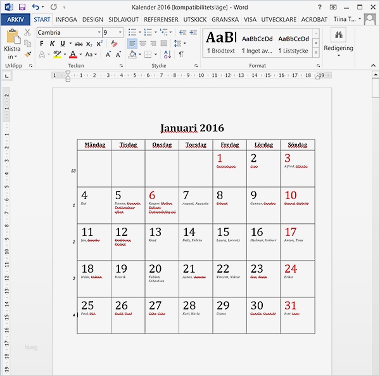The width and height of the screenshot is (380, 376).
Task: Show paragraph marks with pilcrow icon
Action: pyautogui.click(x=181, y=55)
